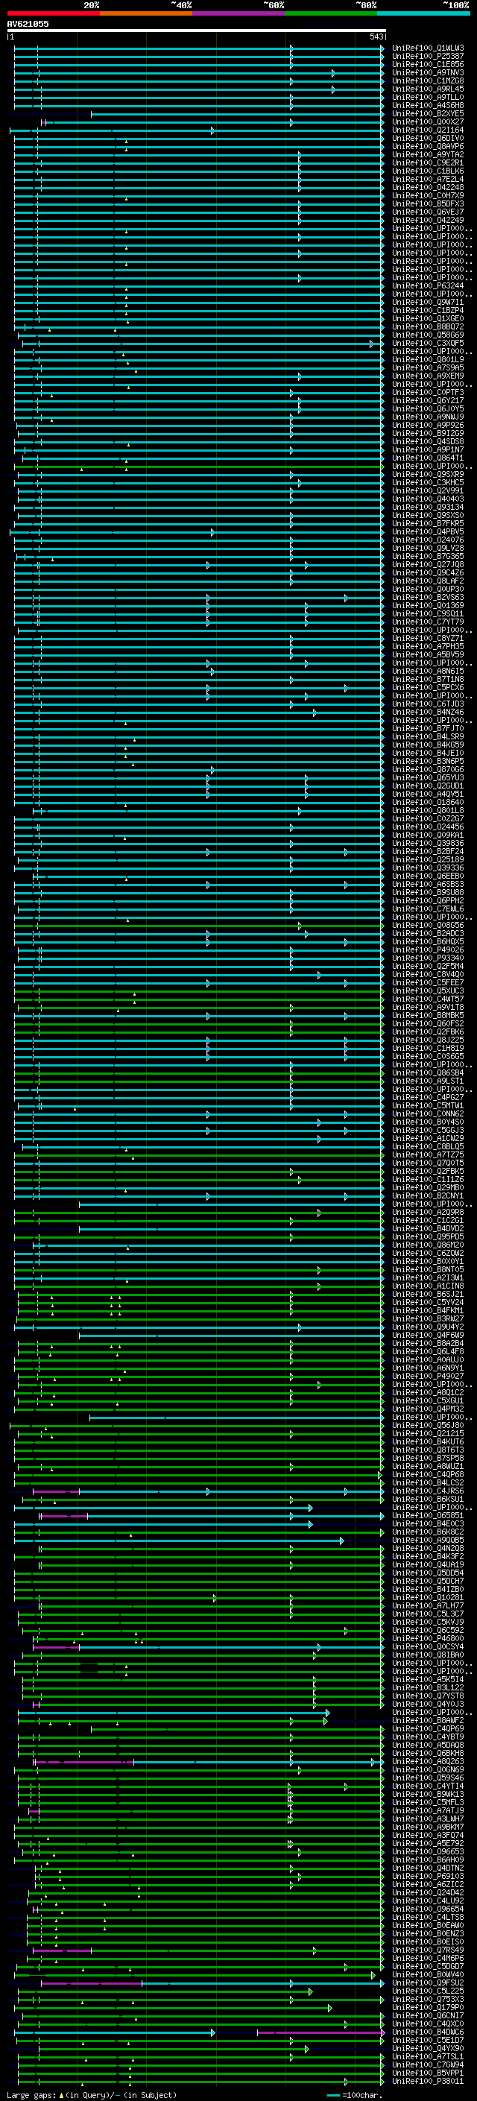Image resolution: width=477 pixels, height=2101 pixels.
Task: Click the UniRef100_Q179P0 label
Action: (x=428, y=2007)
